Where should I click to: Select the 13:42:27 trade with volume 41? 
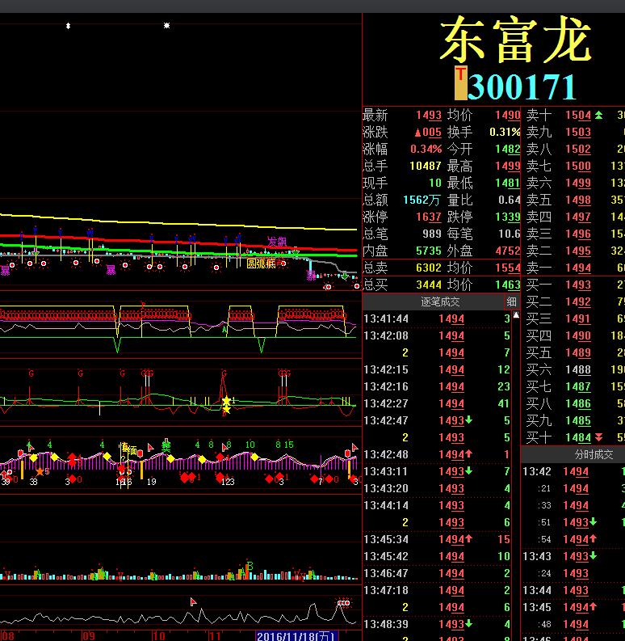[437, 403]
